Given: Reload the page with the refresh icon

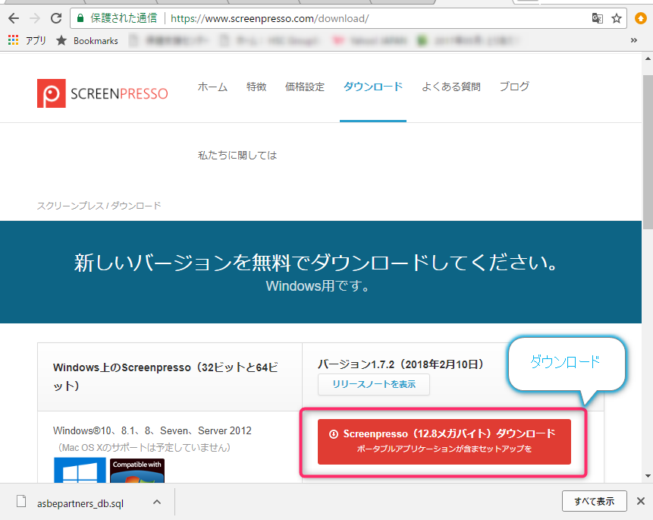Looking at the screenshot, I should pos(56,18).
